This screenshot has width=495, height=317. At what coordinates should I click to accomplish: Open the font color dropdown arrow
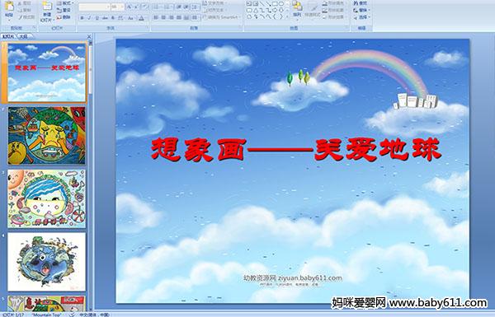[146, 18]
